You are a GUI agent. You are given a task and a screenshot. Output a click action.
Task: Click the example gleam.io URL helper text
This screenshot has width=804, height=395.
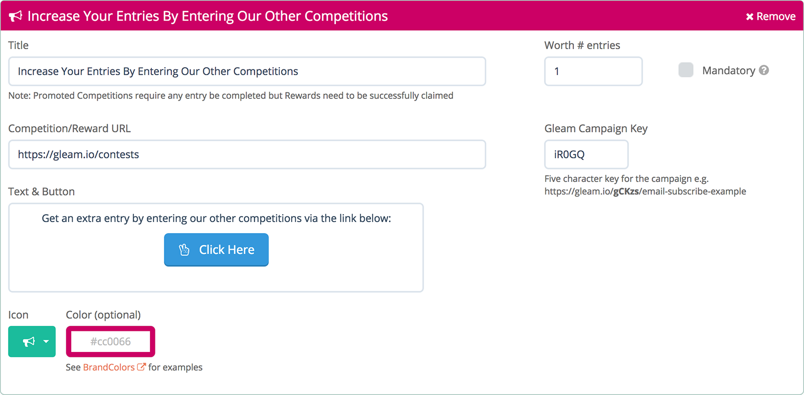(x=645, y=191)
